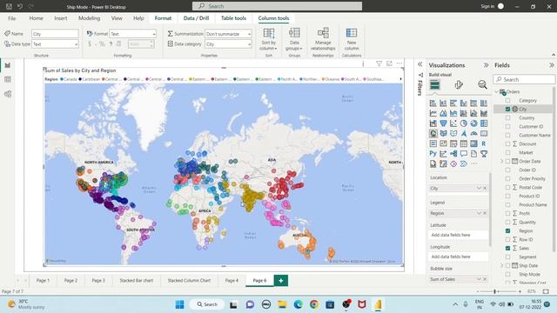Select the Map visual icon

pyautogui.click(x=433, y=133)
